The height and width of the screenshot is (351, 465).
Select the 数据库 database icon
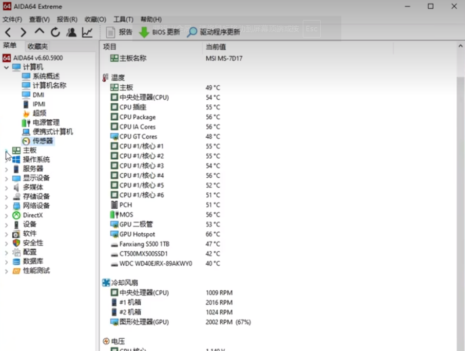coord(16,262)
